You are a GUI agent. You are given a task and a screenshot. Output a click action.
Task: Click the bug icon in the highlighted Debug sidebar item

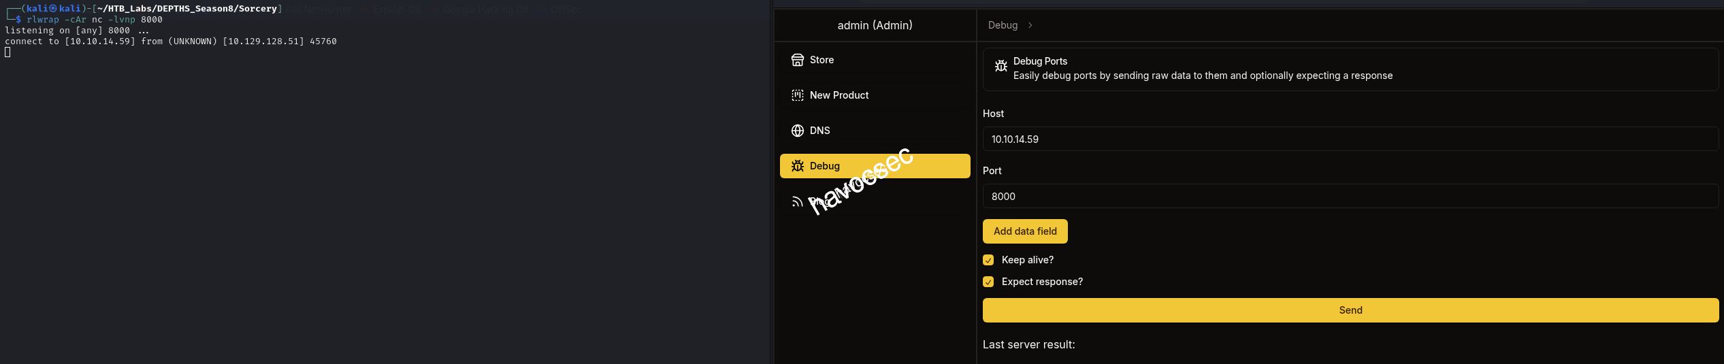797,166
